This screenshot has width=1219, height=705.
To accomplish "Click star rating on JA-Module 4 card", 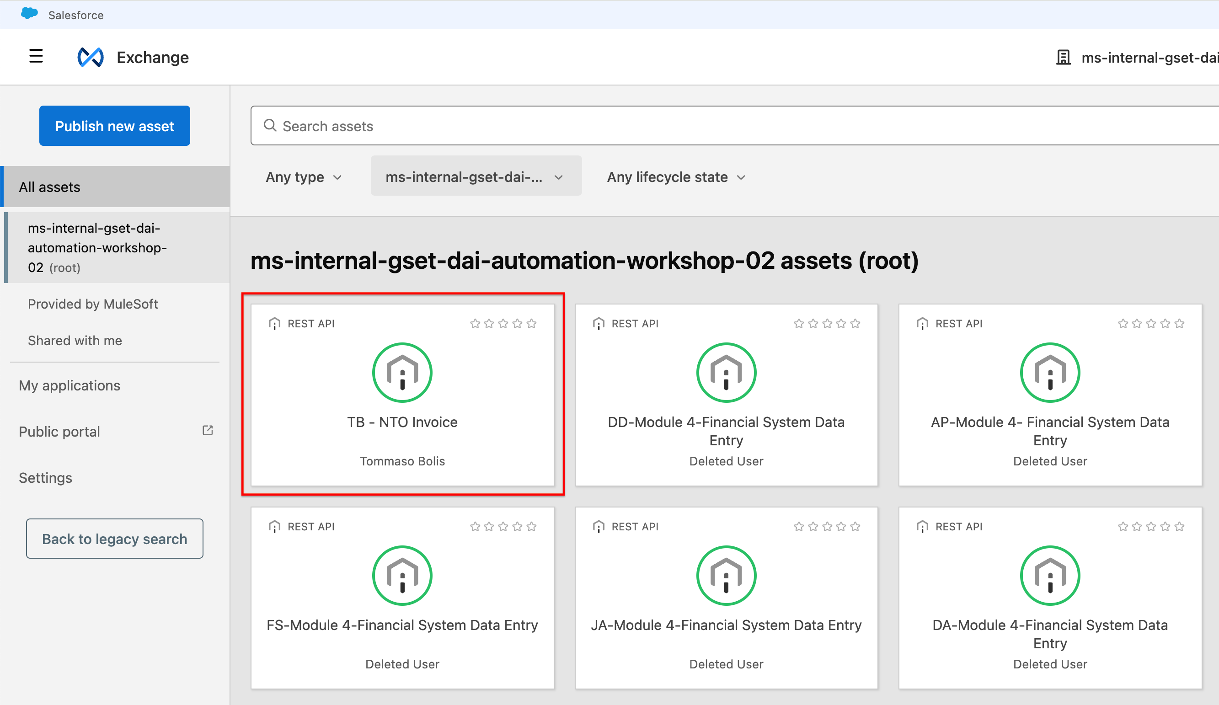I will pyautogui.click(x=827, y=527).
